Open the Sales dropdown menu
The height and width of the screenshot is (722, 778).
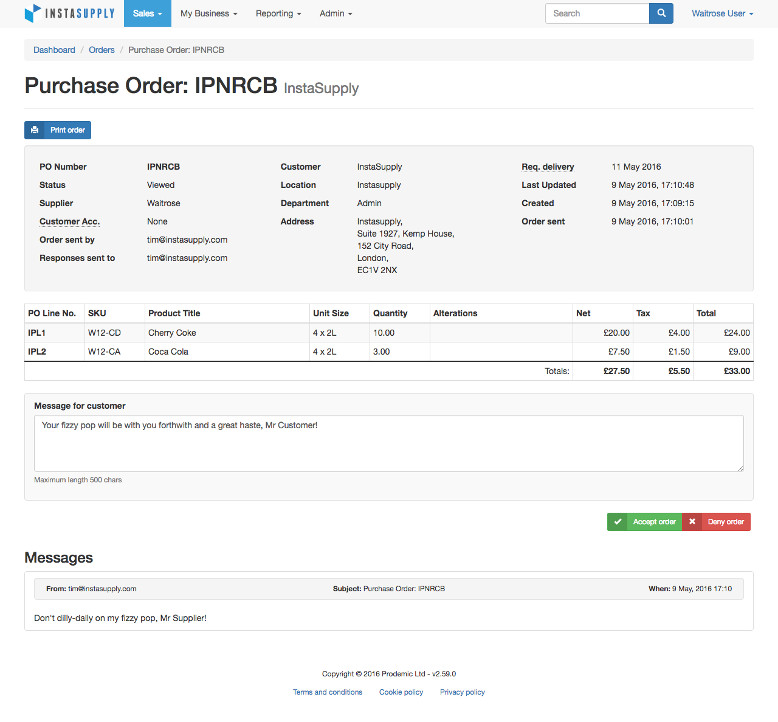pyautogui.click(x=148, y=13)
